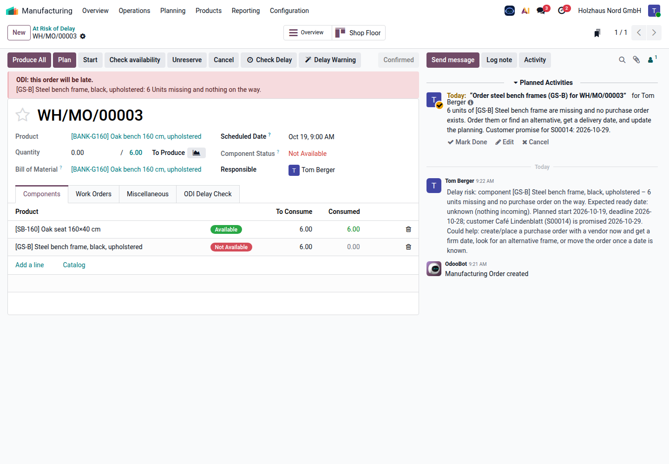Edit the planned activity

[x=505, y=142]
